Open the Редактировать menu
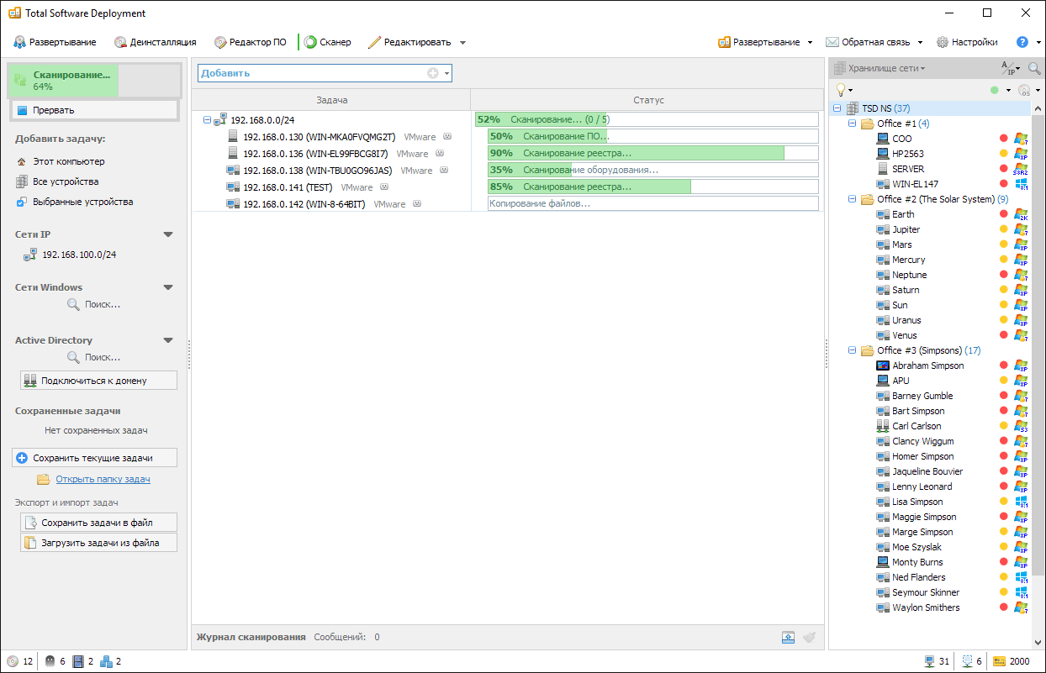 (x=417, y=42)
